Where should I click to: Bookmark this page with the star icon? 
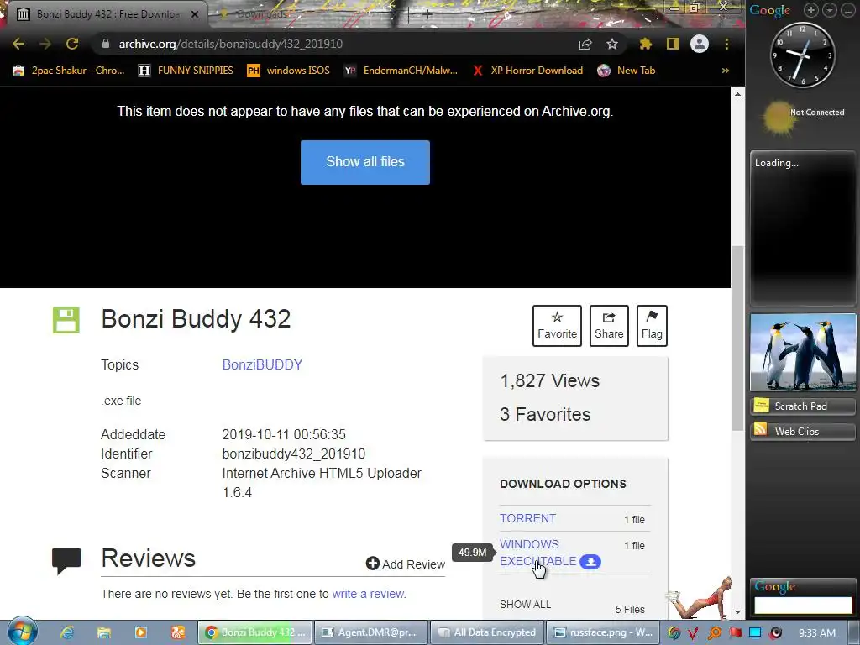point(612,44)
